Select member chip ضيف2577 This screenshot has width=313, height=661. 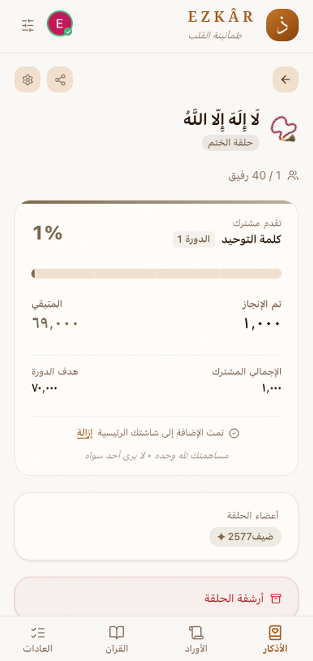(x=246, y=537)
